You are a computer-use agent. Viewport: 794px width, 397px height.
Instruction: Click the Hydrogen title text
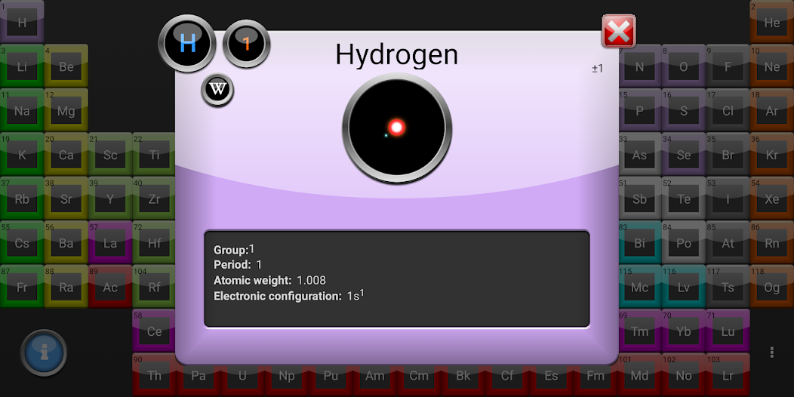tap(396, 55)
